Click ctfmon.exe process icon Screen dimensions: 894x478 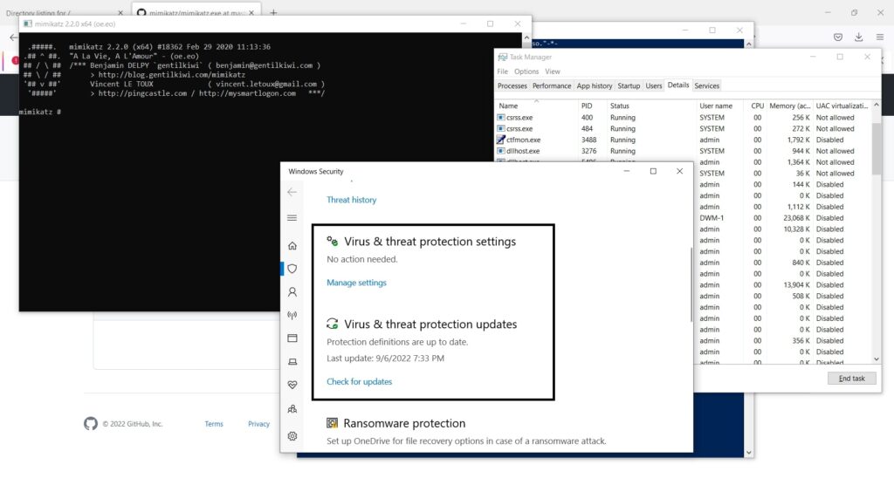coord(501,140)
